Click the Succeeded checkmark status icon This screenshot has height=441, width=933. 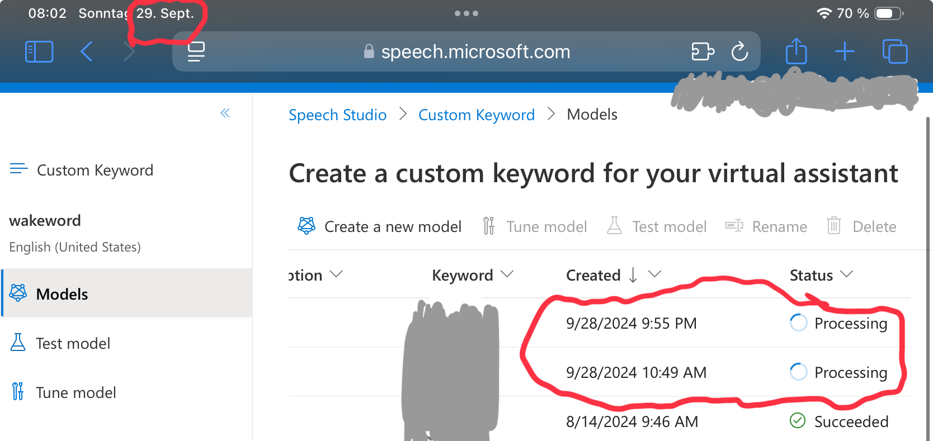(x=798, y=421)
